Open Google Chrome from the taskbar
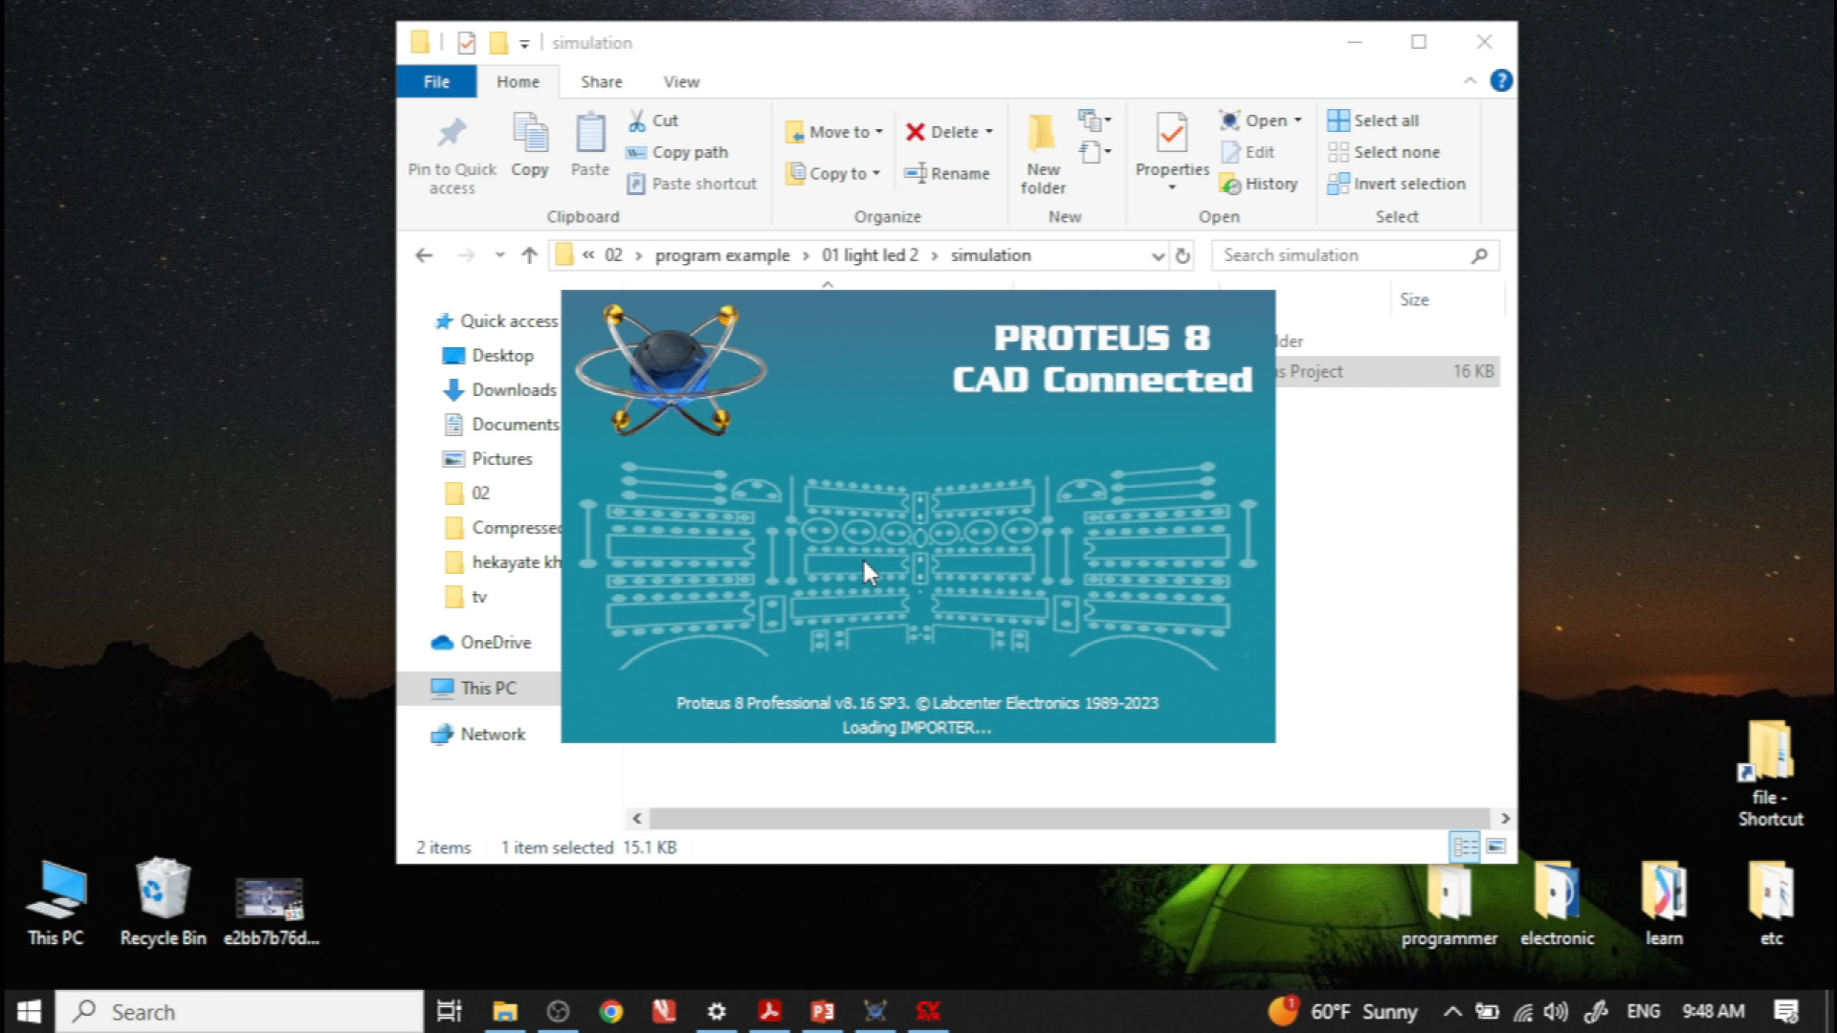 [x=610, y=1011]
